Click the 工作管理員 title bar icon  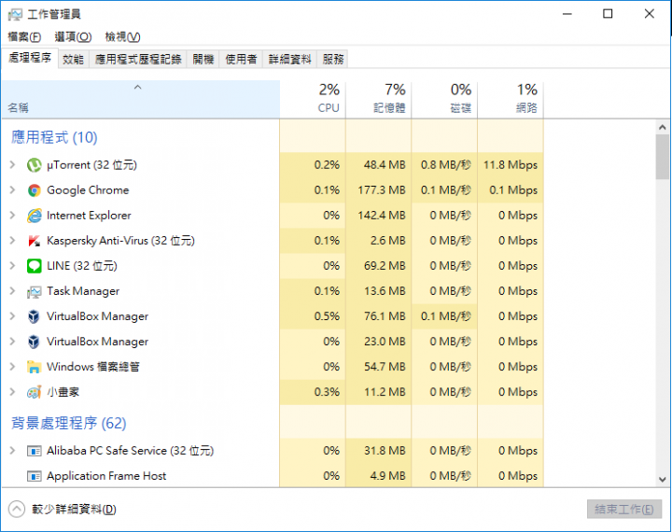pos(15,15)
